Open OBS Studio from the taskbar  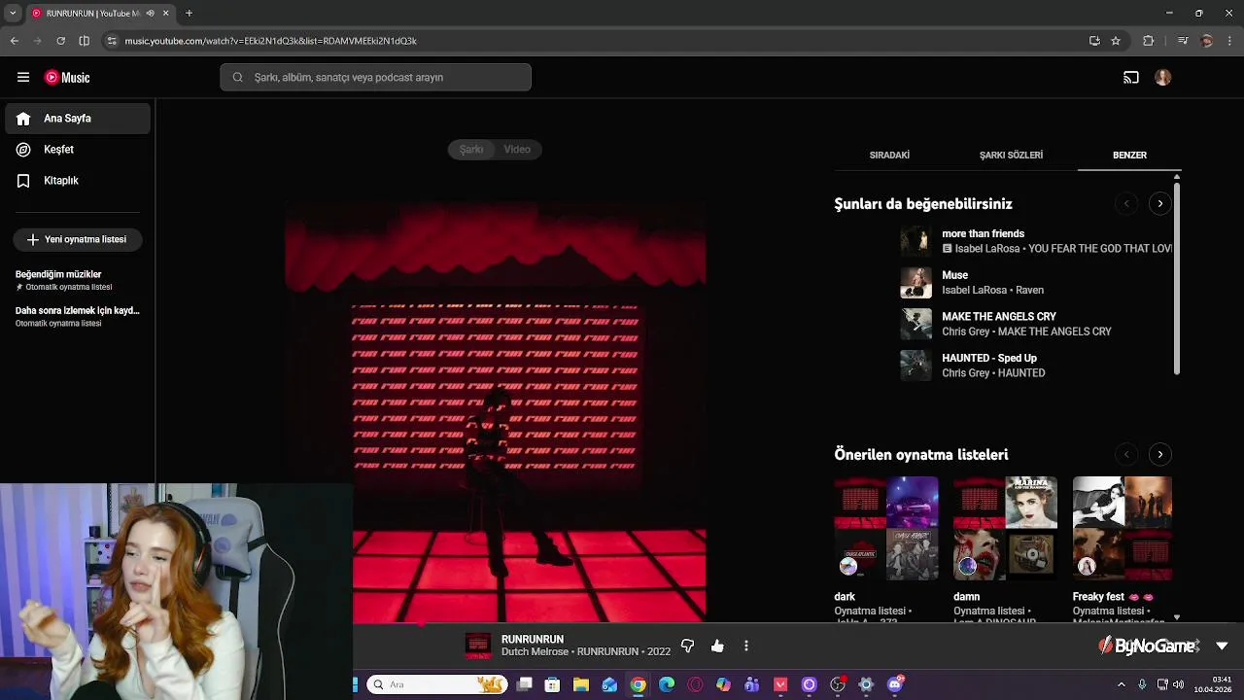pos(838,684)
